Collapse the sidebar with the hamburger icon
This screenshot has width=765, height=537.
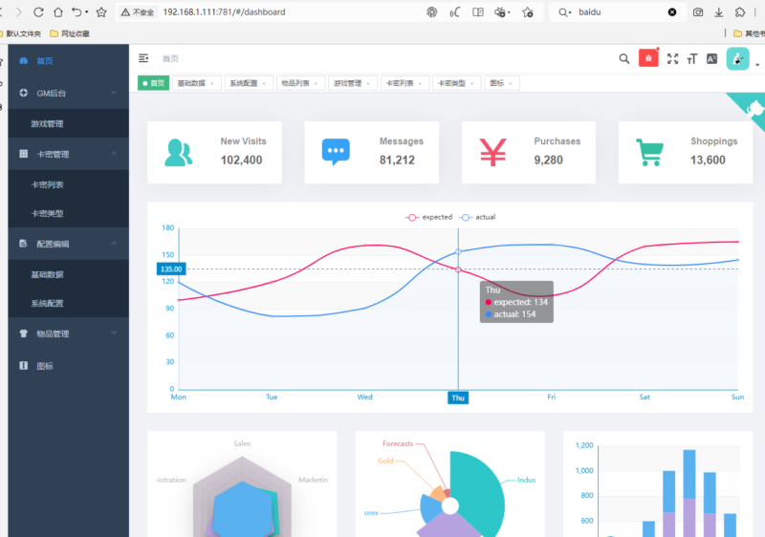pyautogui.click(x=143, y=58)
